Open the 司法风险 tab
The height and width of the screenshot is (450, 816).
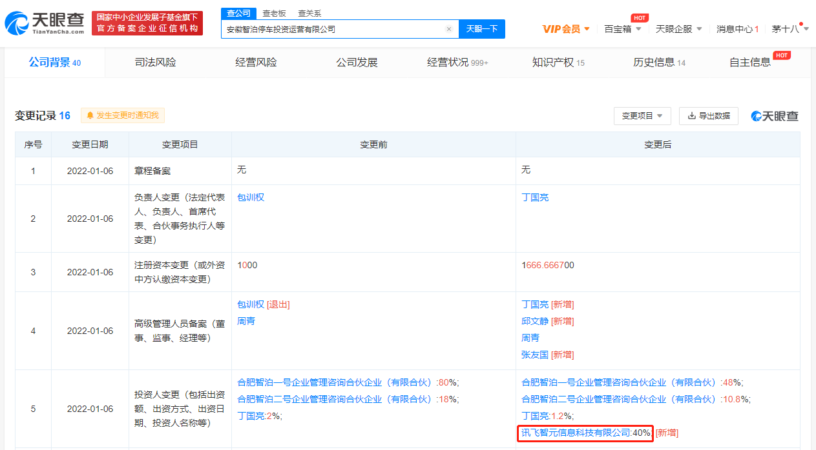(x=155, y=63)
